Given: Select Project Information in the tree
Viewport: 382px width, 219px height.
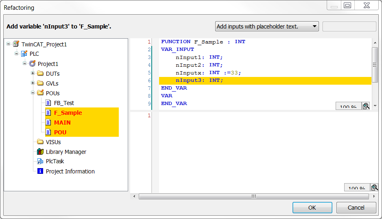Looking at the screenshot, I should coord(70,171).
